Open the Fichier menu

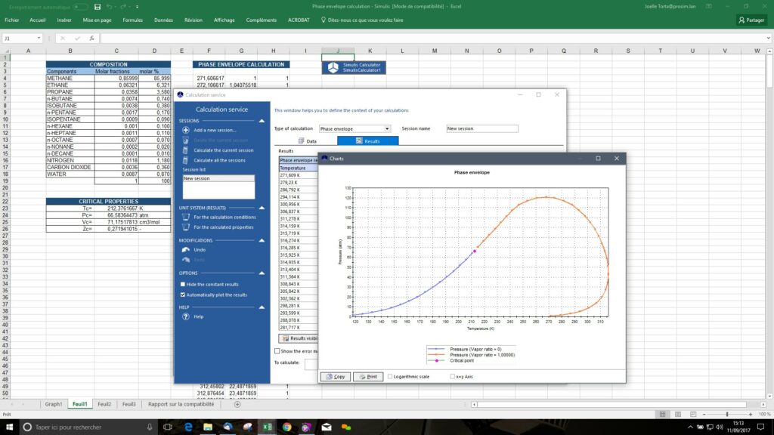[x=12, y=20]
